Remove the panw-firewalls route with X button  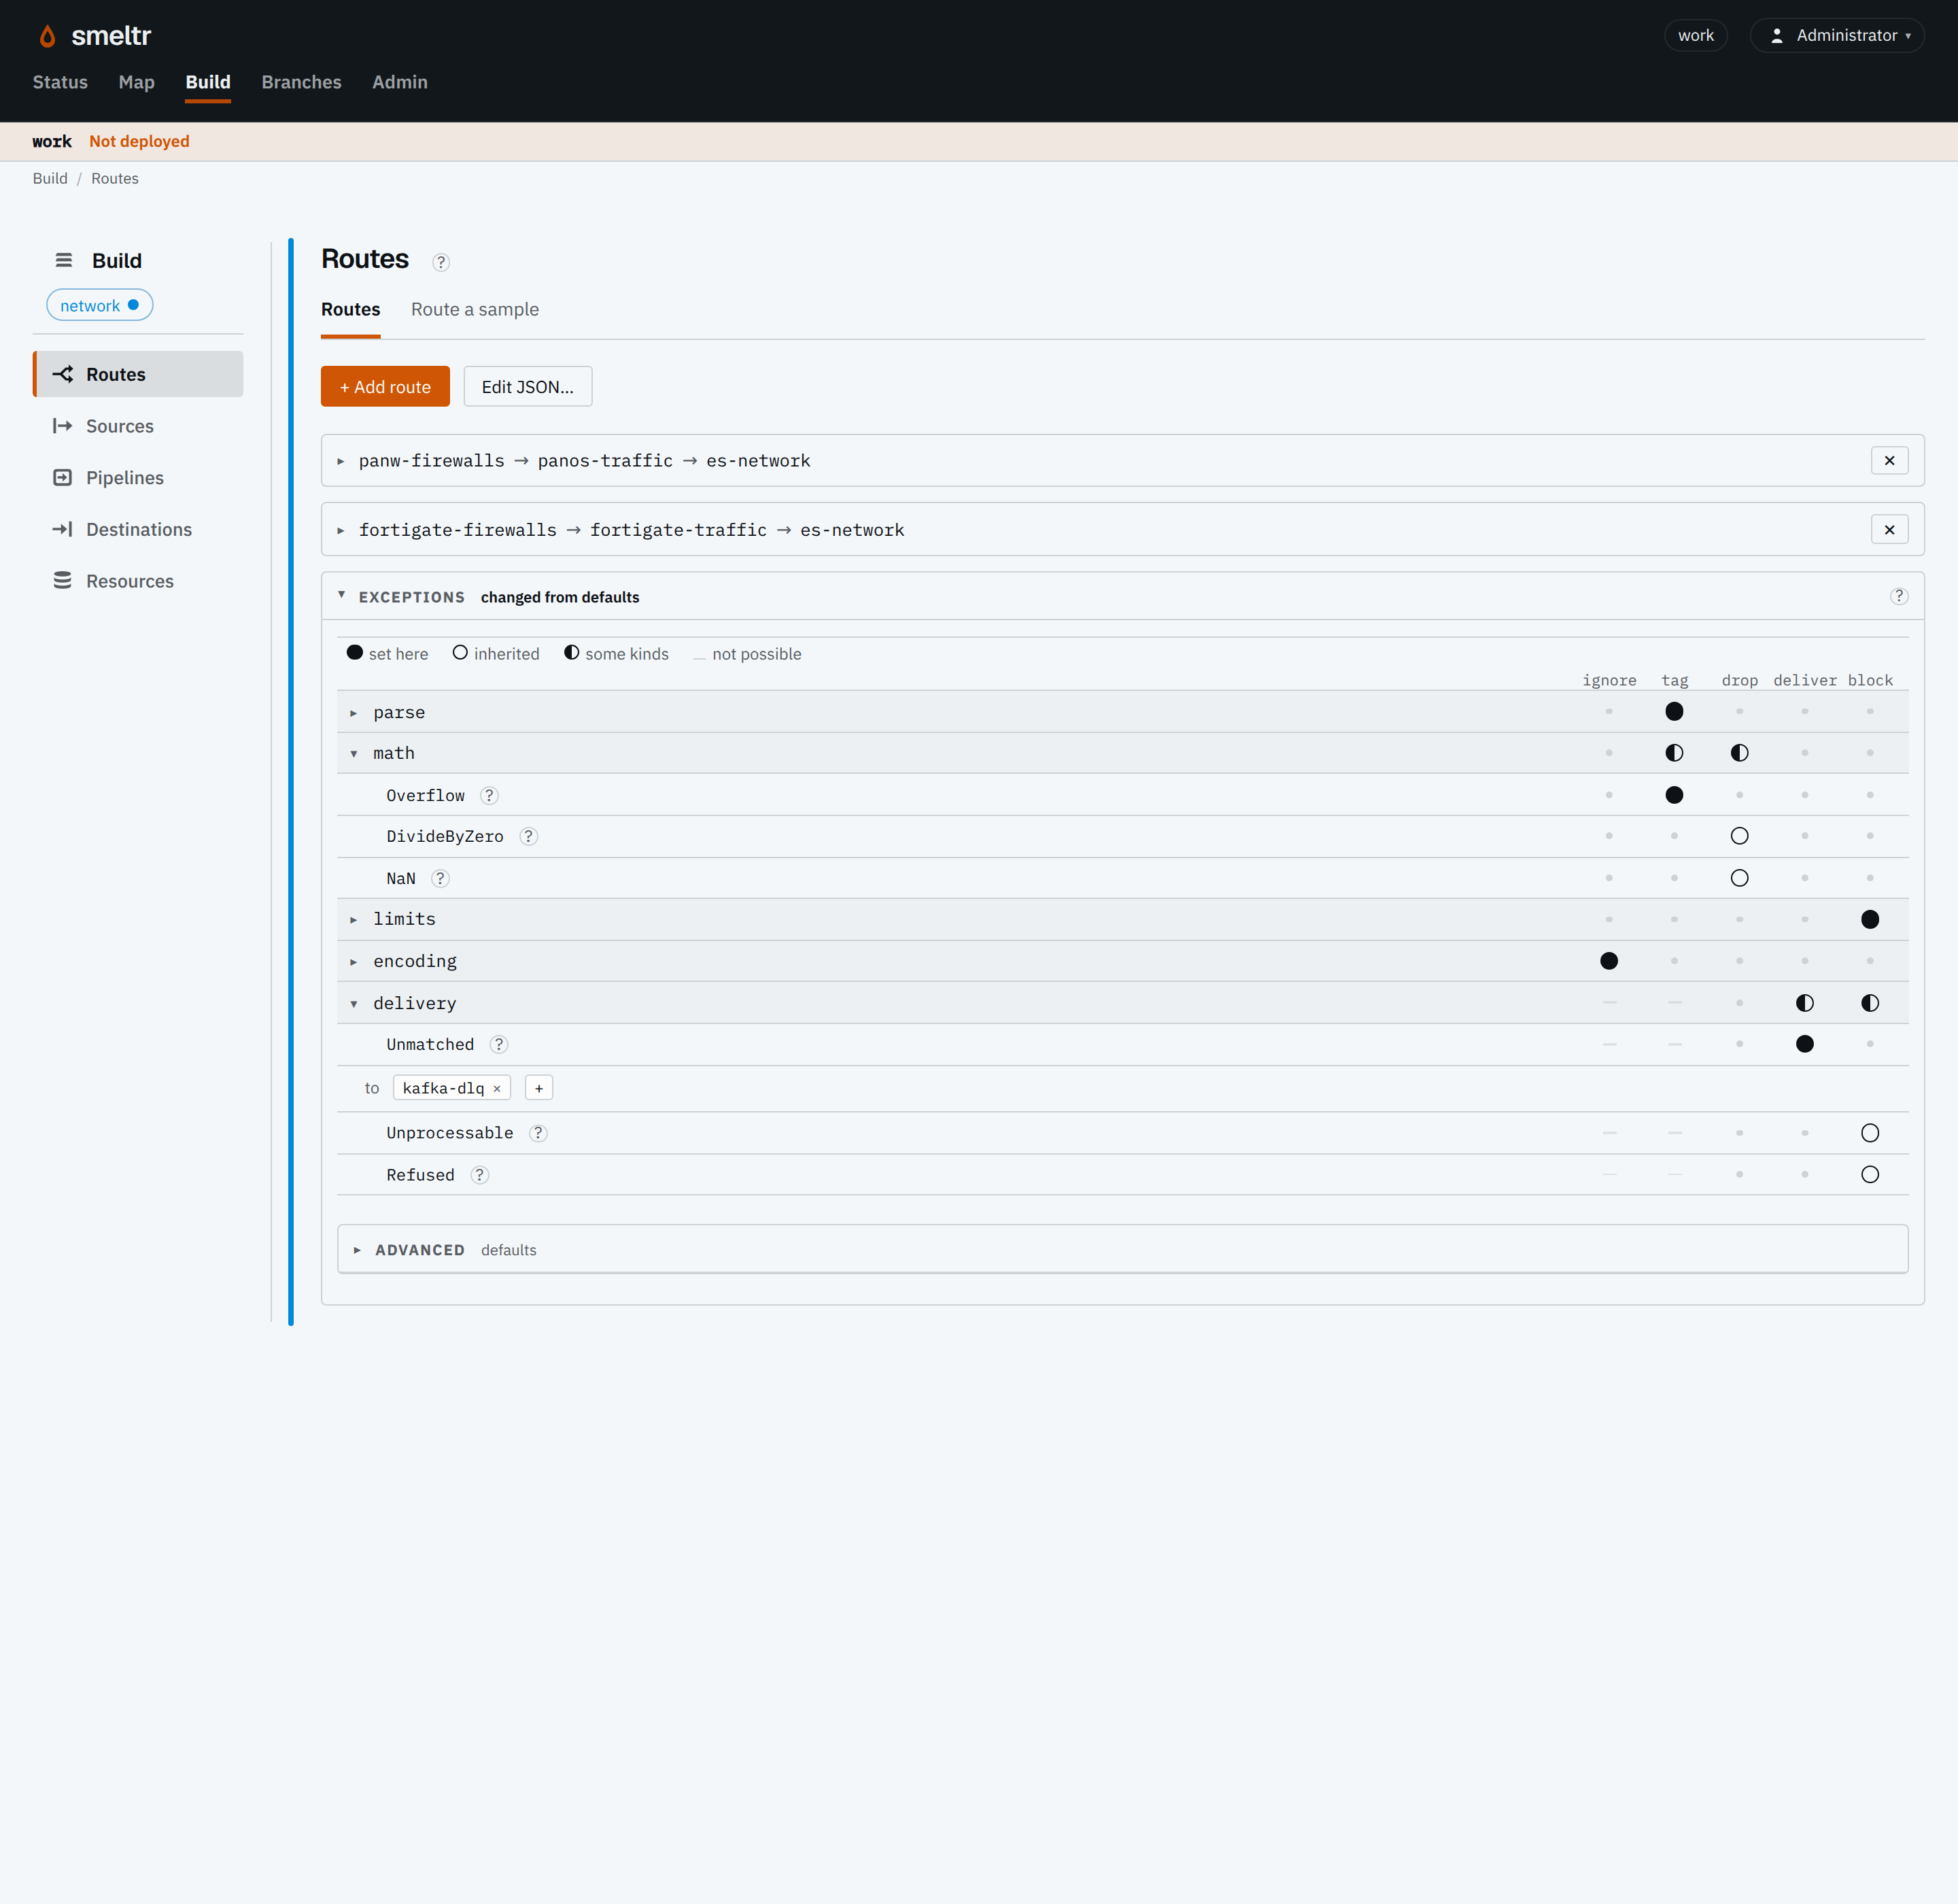click(1889, 460)
